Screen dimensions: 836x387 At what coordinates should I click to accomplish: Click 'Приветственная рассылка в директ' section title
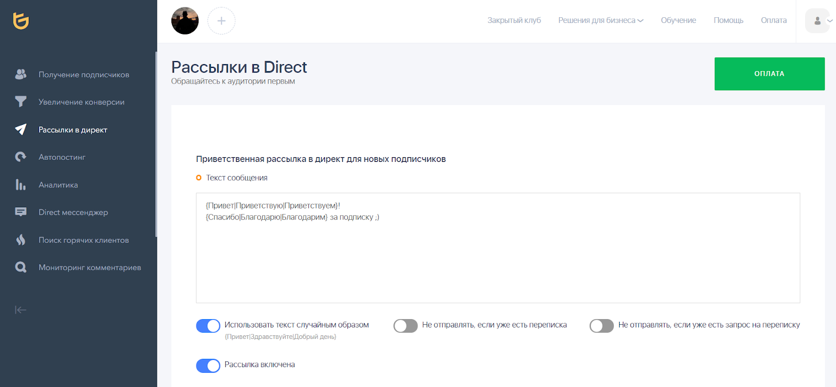(321, 159)
